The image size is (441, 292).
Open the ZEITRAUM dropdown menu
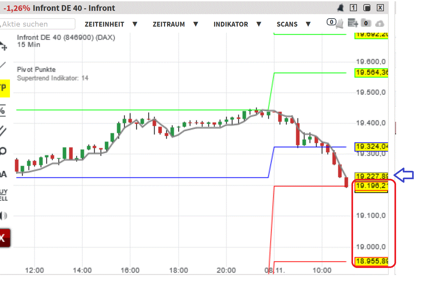tap(169, 24)
